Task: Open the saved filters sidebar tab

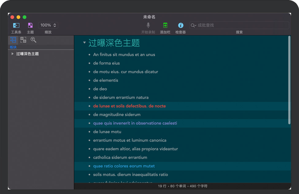Action: [33, 40]
